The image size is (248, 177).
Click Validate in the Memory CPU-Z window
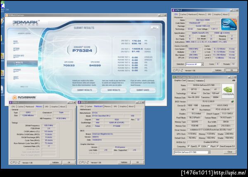coord(55,162)
